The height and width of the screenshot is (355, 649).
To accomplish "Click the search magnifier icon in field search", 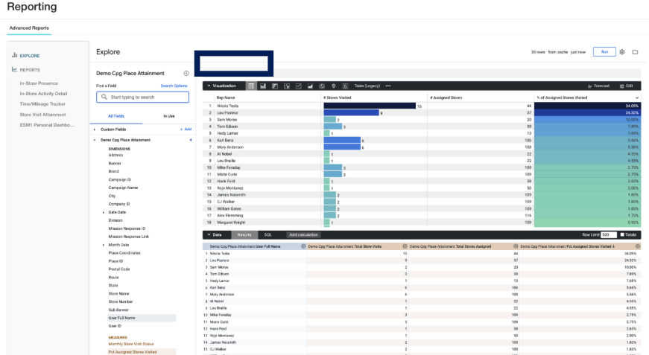I will tap(104, 97).
